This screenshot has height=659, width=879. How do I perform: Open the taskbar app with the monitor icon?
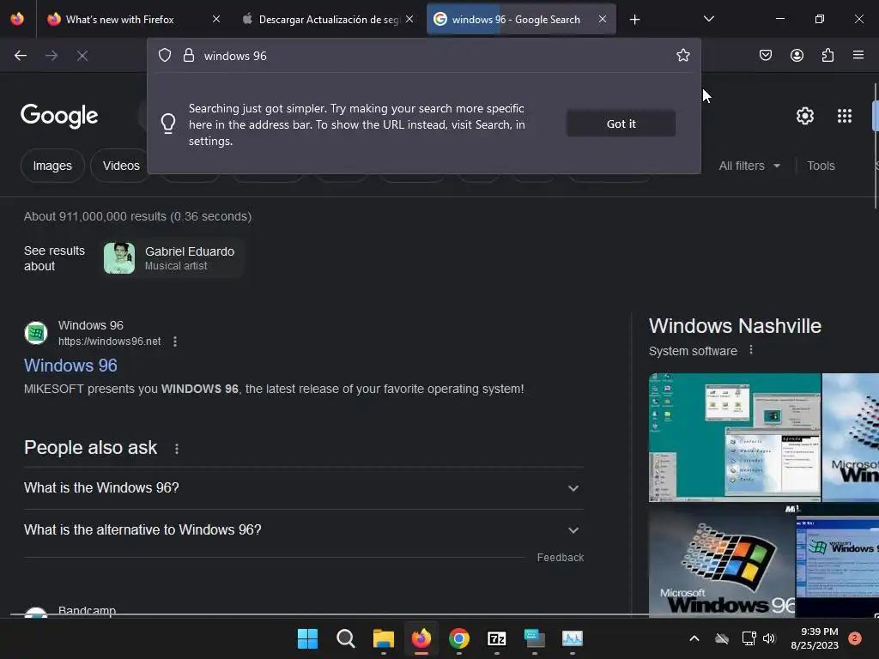click(534, 638)
